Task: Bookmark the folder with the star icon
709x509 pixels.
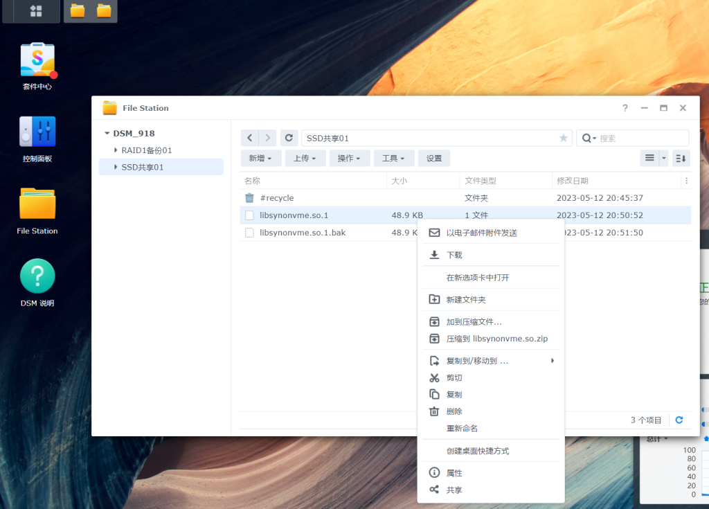Action: (563, 139)
